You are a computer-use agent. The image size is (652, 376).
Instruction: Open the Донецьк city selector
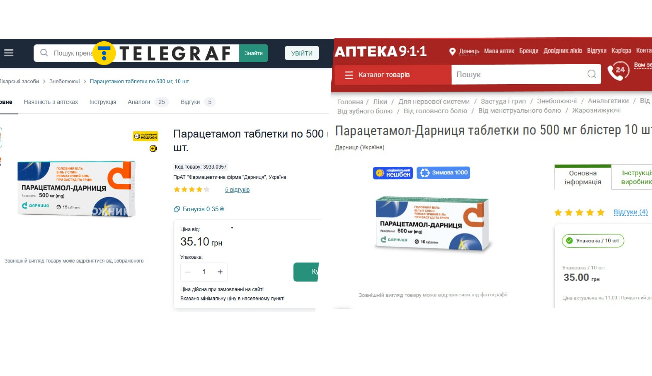[x=469, y=51]
